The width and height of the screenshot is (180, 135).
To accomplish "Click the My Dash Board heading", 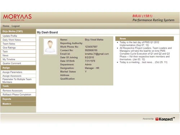I will [x=47, y=32].
